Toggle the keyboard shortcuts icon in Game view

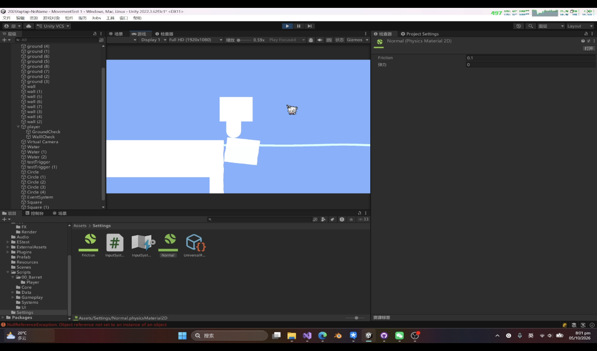pos(329,40)
